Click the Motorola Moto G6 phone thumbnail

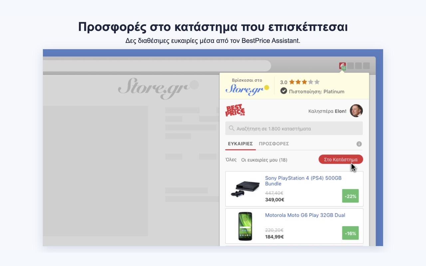tap(245, 226)
